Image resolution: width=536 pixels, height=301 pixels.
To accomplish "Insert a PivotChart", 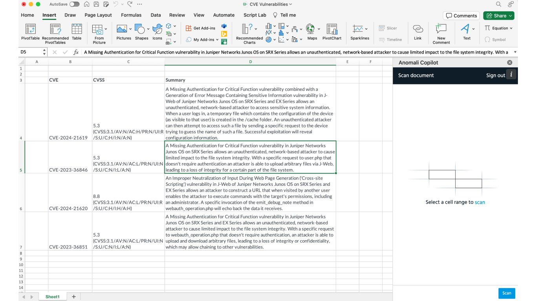I will click(x=332, y=32).
